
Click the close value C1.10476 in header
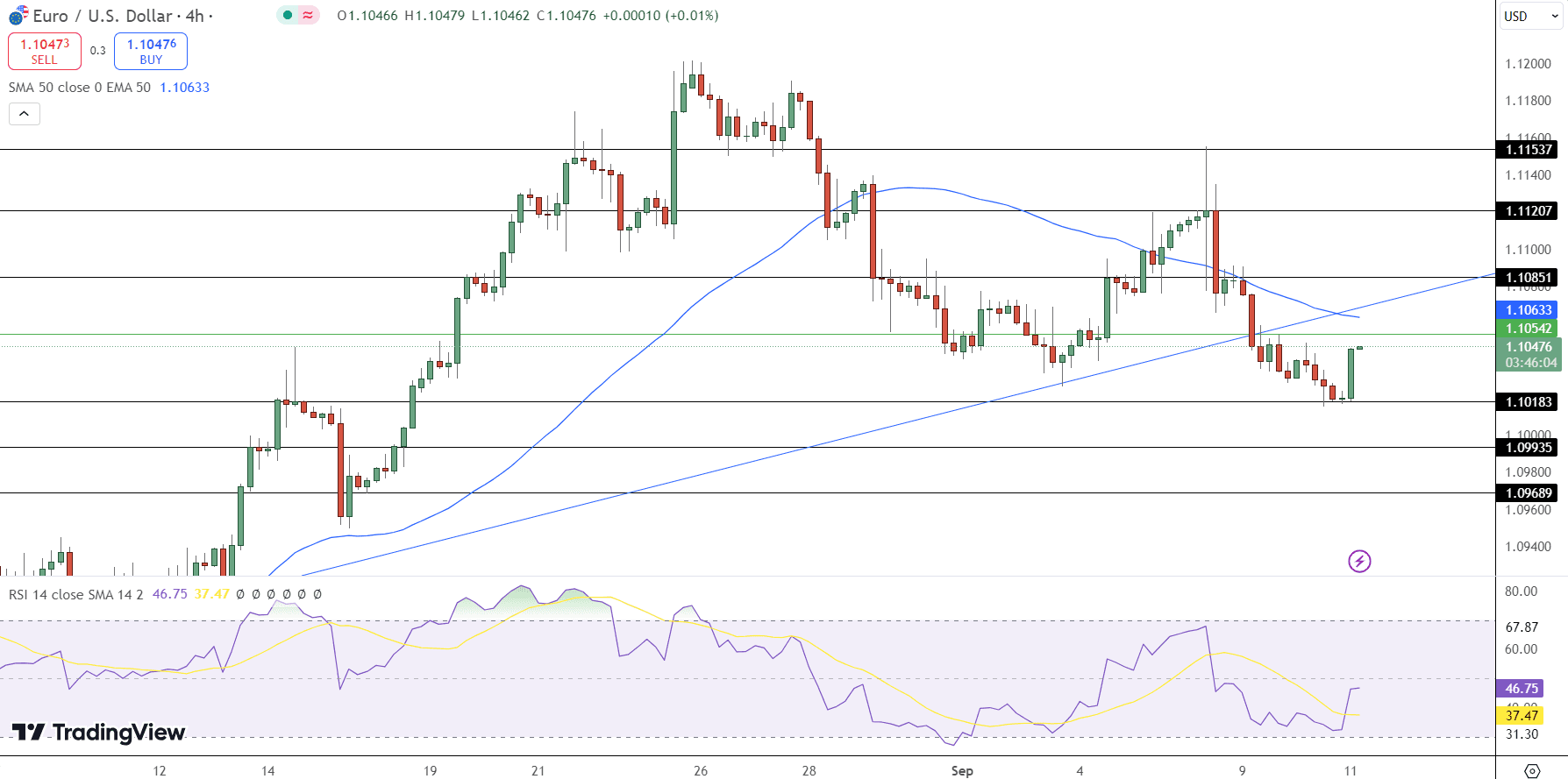click(x=567, y=16)
